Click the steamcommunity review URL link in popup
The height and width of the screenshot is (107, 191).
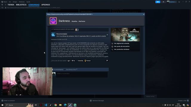(69, 14)
